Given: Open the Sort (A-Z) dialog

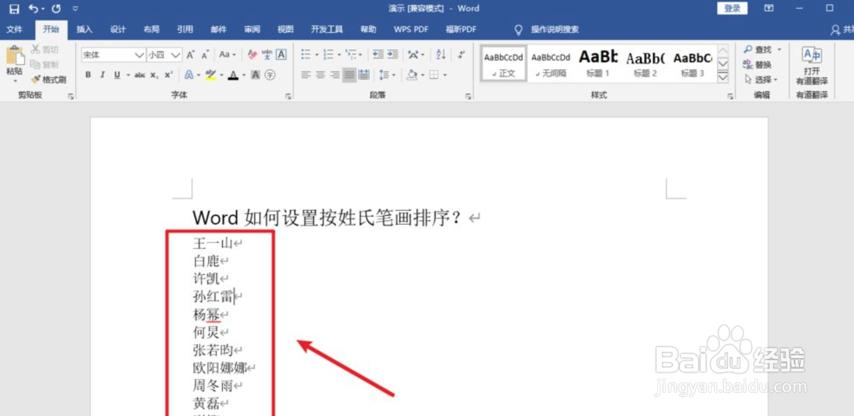Looking at the screenshot, I should (x=441, y=54).
